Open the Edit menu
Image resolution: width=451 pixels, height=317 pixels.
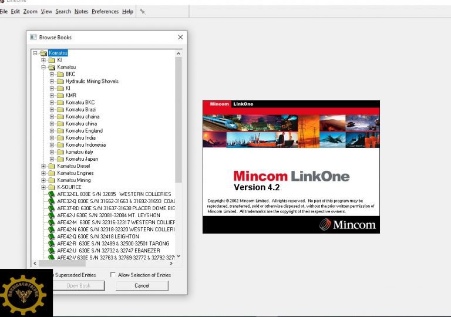pyautogui.click(x=15, y=12)
